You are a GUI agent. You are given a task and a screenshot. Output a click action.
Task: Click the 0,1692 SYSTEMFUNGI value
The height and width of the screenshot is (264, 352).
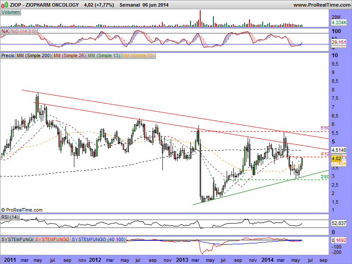[x=339, y=240]
